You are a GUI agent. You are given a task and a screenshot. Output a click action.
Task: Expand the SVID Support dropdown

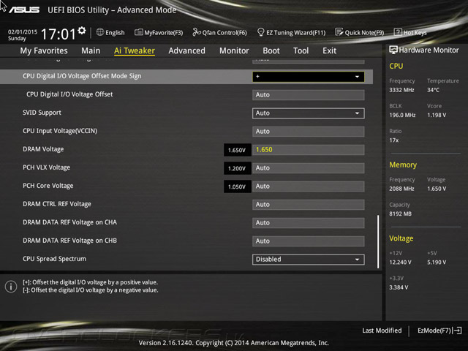309,113
